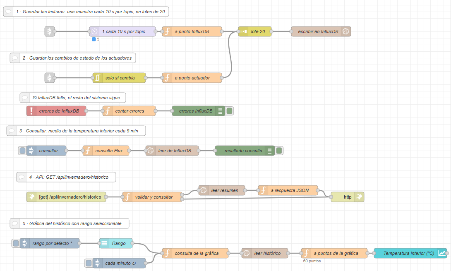This screenshot has width=451, height=271.
Task: Click the input port of 'Temperatura interior (ºC)' node
Action: tap(374, 253)
